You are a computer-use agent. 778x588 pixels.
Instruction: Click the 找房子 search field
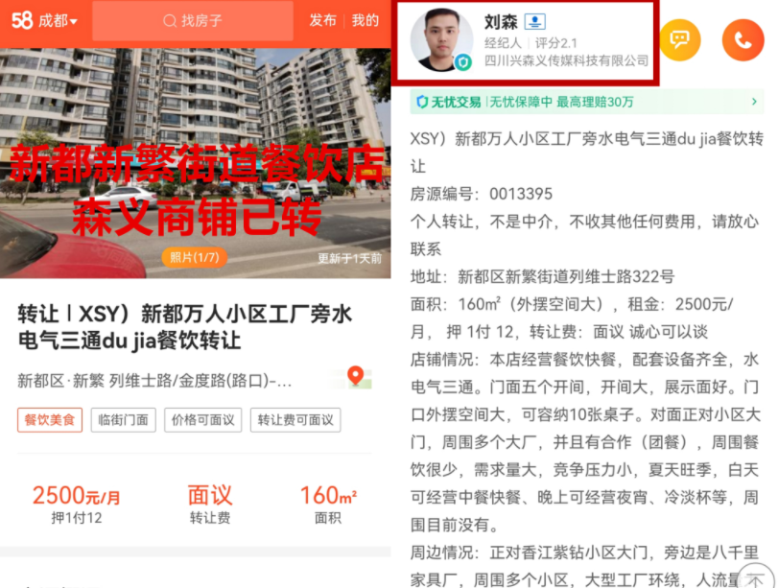click(193, 21)
